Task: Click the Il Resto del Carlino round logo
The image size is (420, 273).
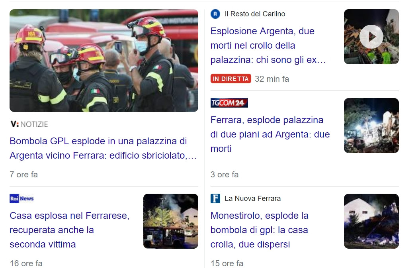Action: (215, 14)
